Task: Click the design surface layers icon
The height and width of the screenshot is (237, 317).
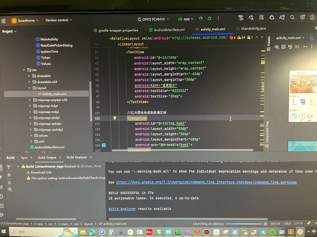Action: point(311,38)
